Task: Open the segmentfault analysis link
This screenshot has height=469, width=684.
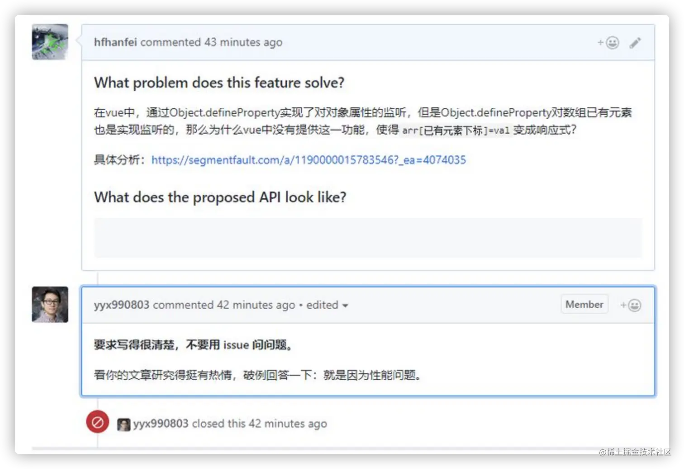Action: pos(309,159)
